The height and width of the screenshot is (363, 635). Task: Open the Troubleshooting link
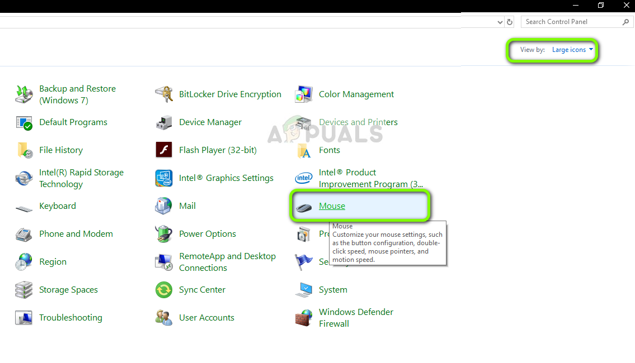pos(70,318)
